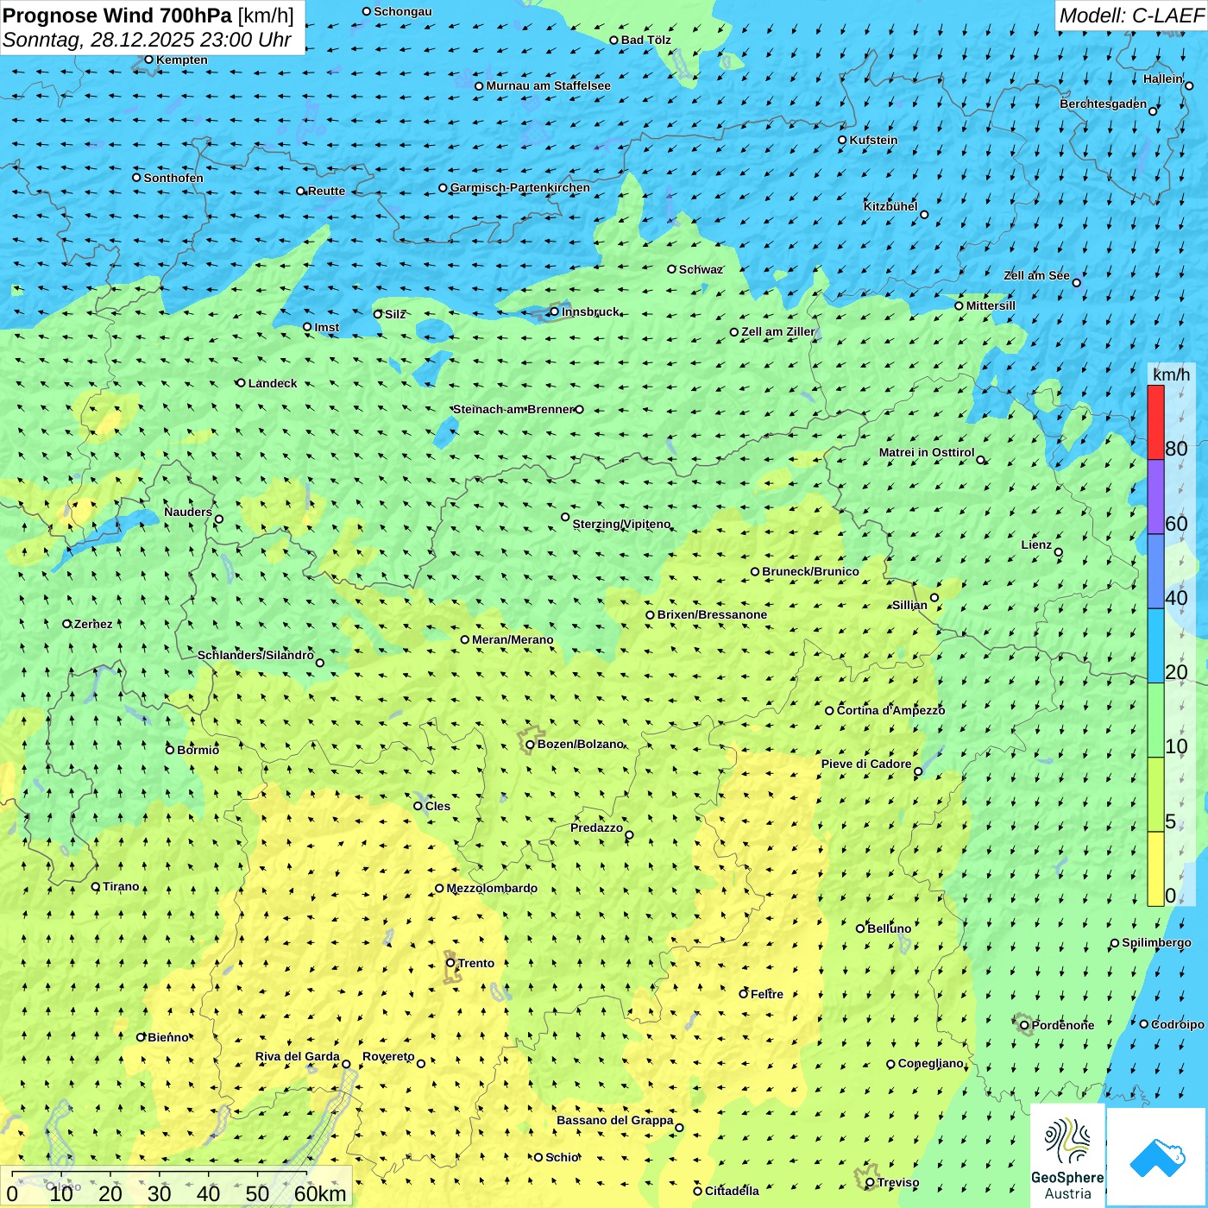The height and width of the screenshot is (1208, 1208).
Task: Click the Feltre label
Action: [767, 994]
